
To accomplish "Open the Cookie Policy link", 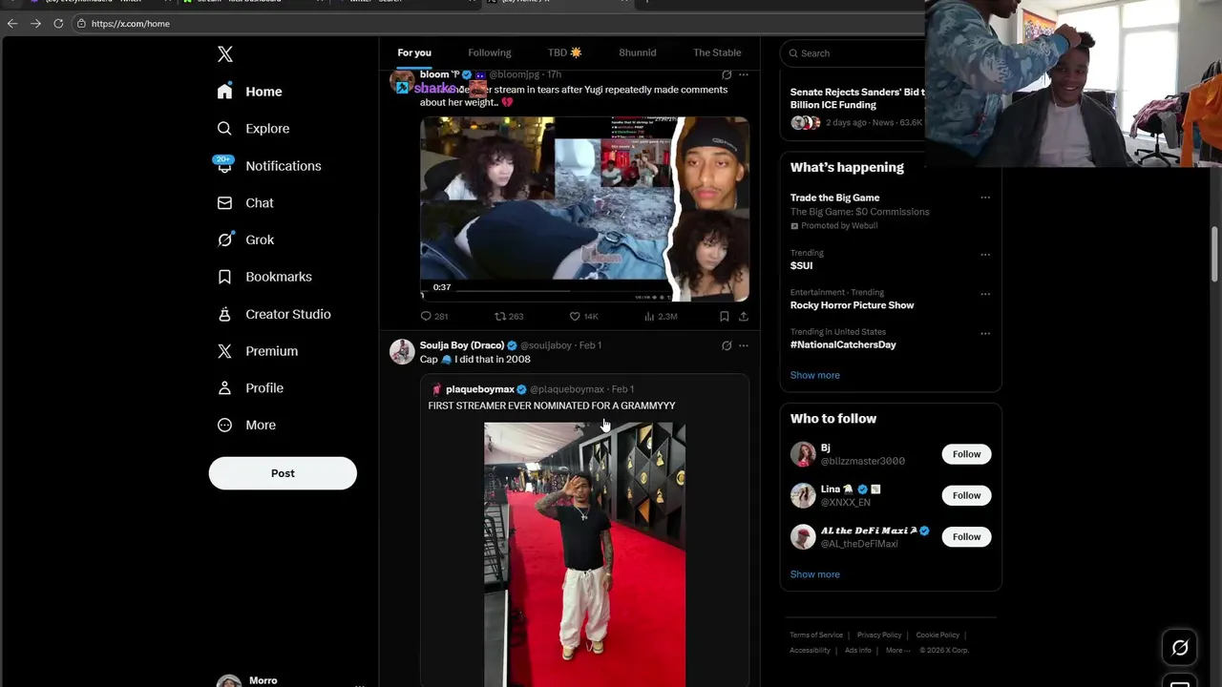I will [938, 635].
